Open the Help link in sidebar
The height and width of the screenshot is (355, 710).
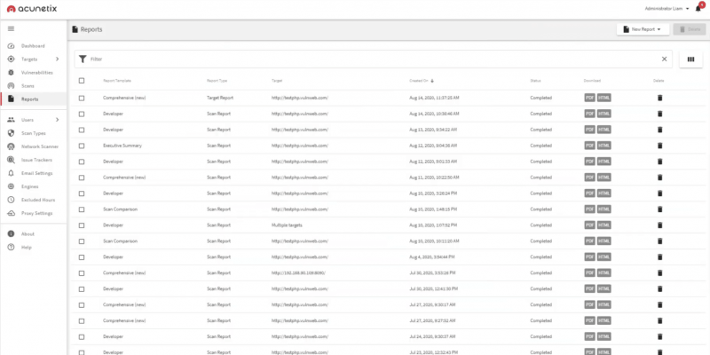pos(26,247)
